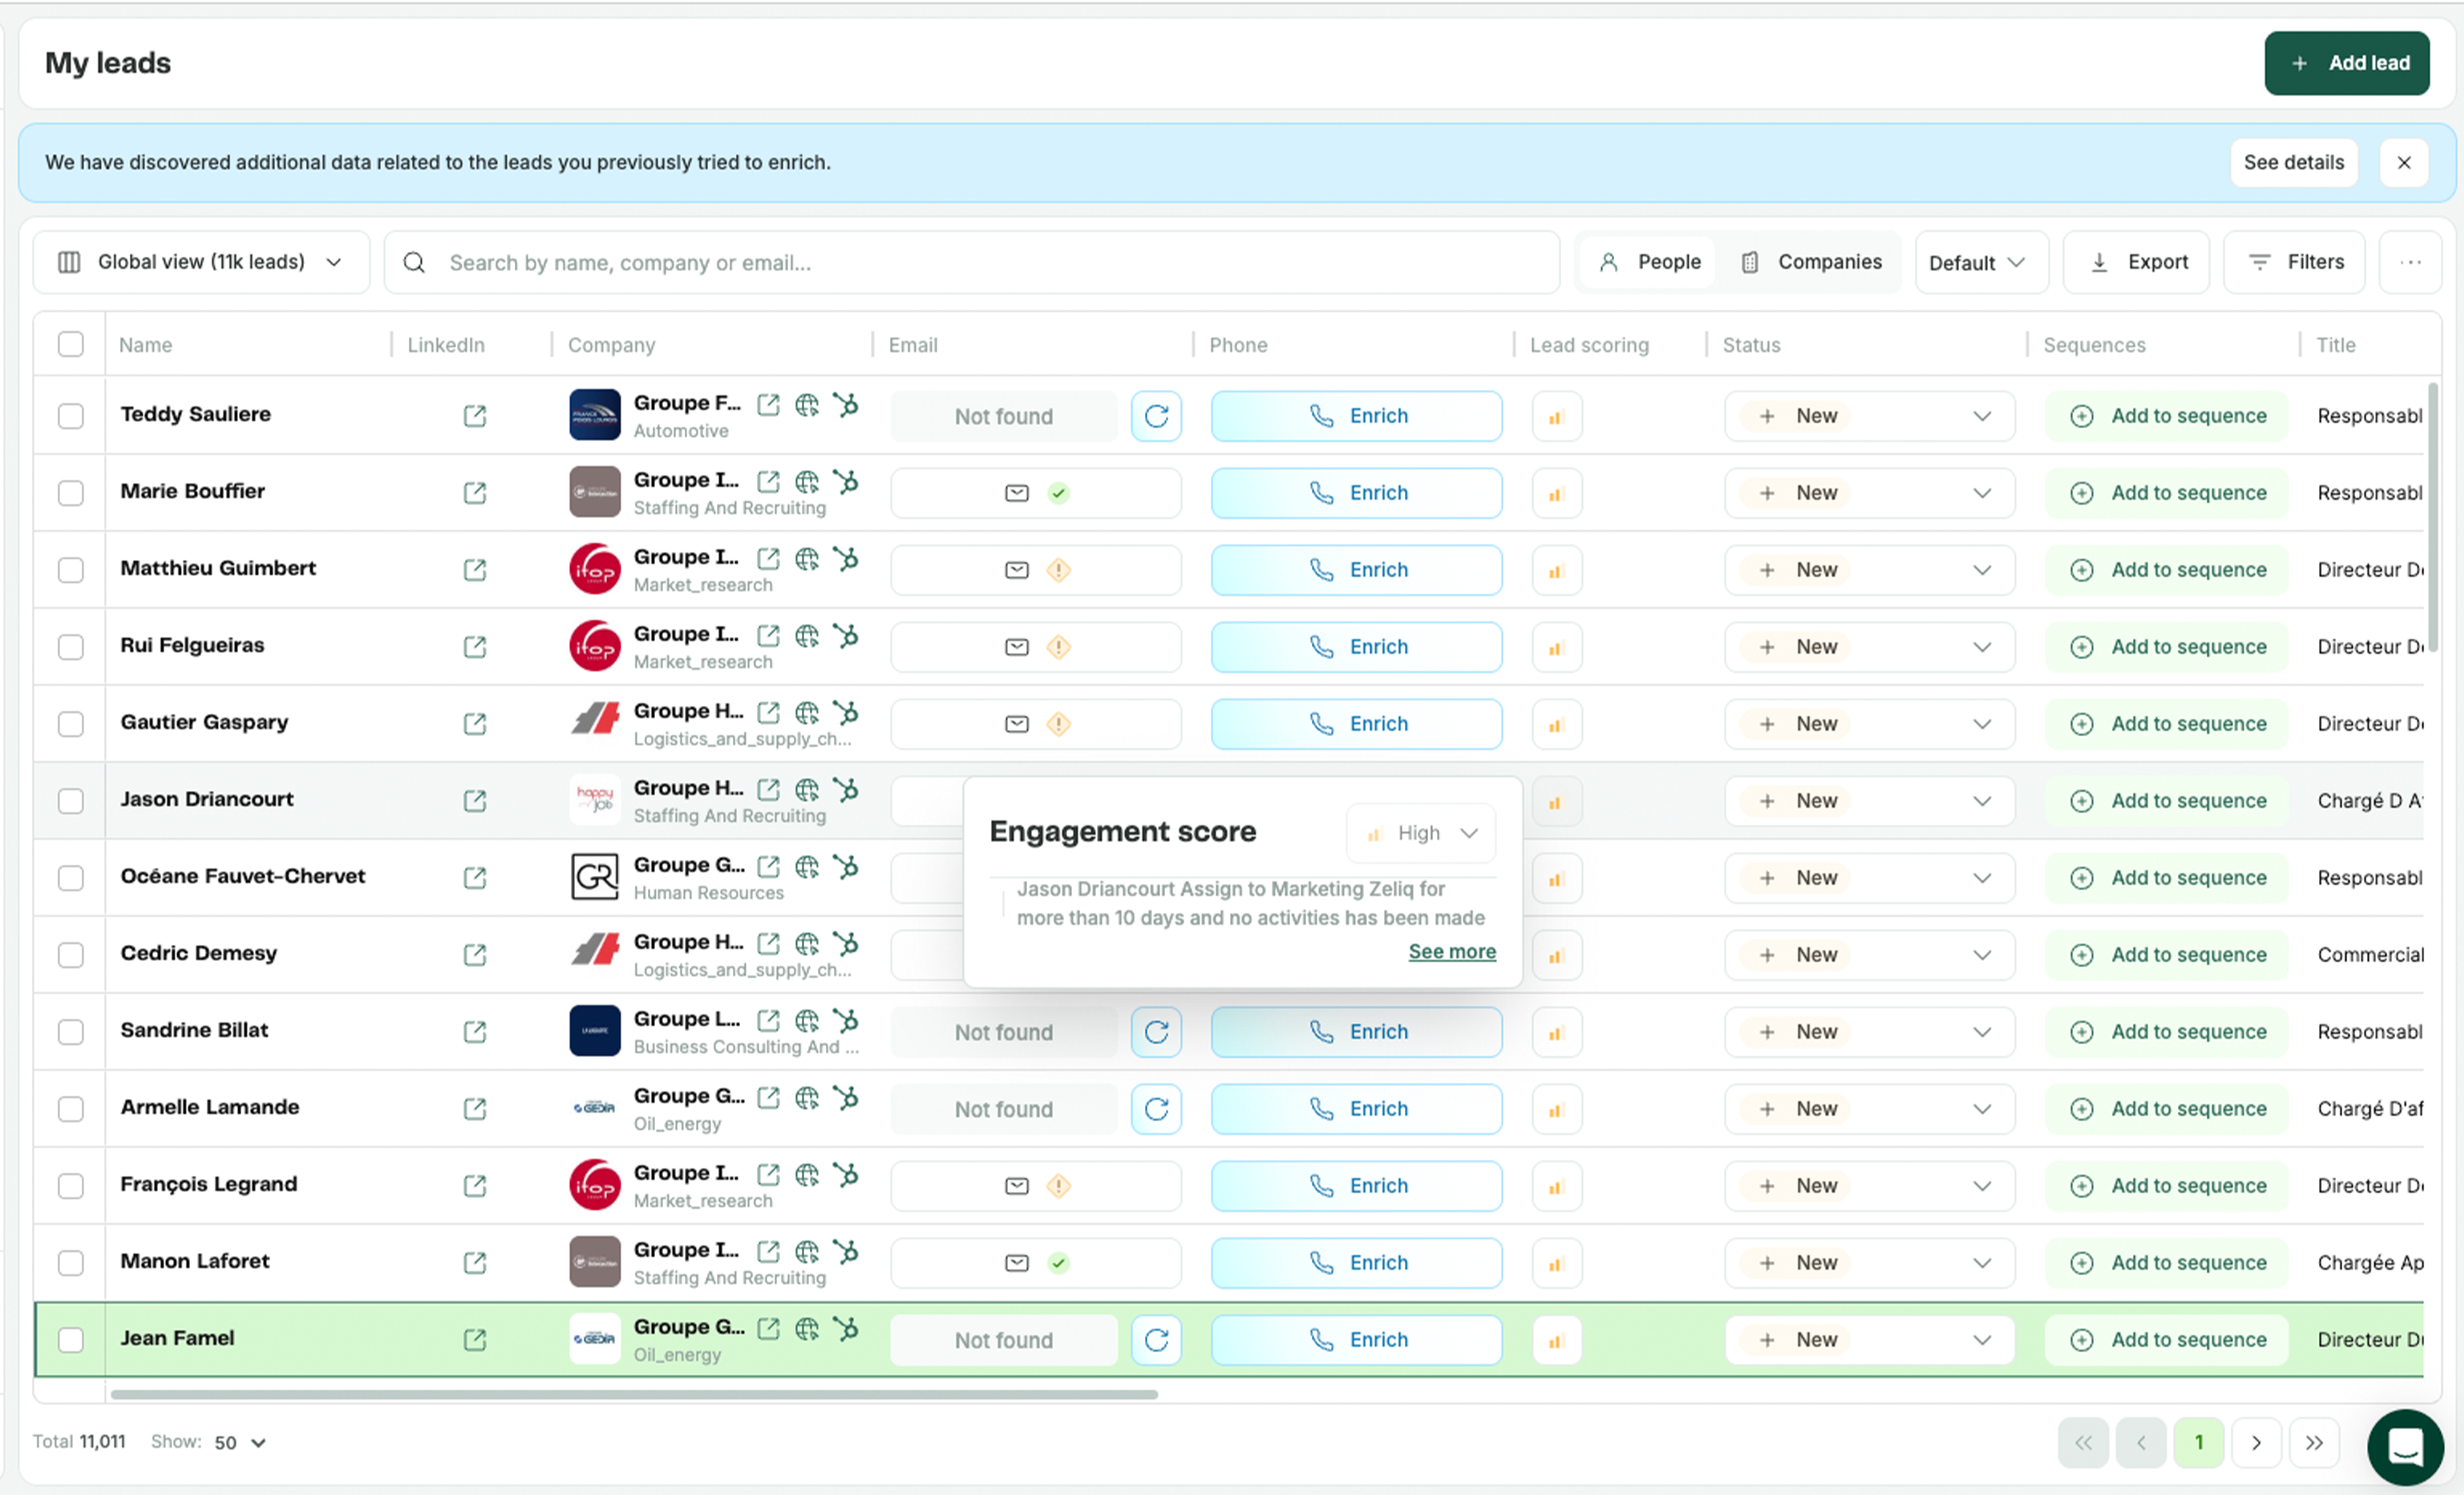
Task: Open the chat support bubble icon
Action: (x=2405, y=1446)
